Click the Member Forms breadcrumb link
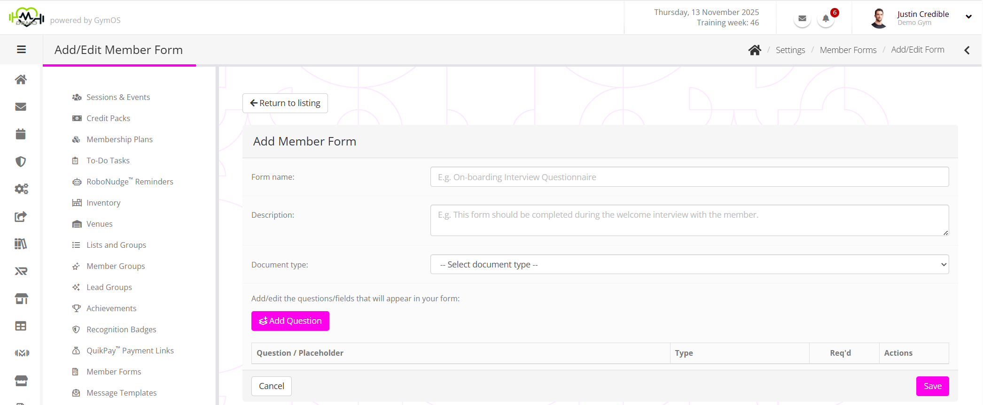 pos(848,50)
